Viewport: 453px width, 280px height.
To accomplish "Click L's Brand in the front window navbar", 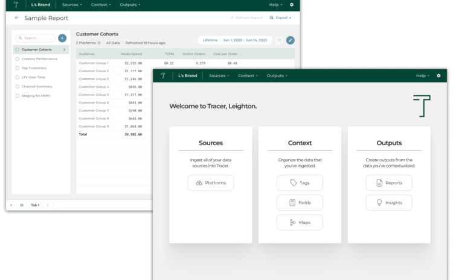I will point(187,75).
